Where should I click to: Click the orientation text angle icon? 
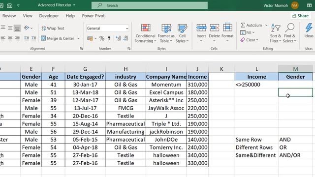click(x=27, y=28)
